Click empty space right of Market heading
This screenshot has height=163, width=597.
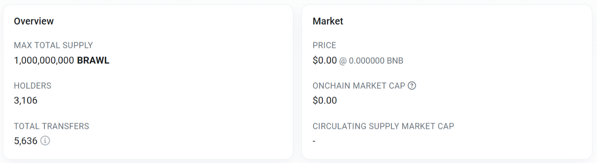pos(466,21)
